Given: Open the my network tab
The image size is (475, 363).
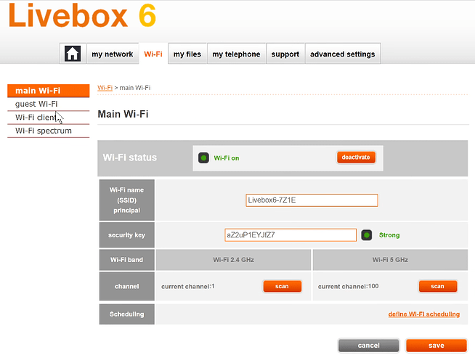Looking at the screenshot, I should click(113, 54).
